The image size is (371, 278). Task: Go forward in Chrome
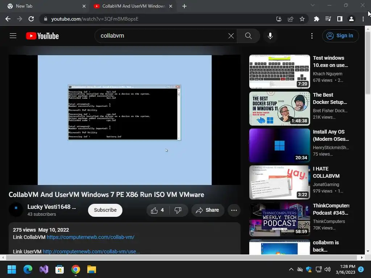[x=20, y=19]
